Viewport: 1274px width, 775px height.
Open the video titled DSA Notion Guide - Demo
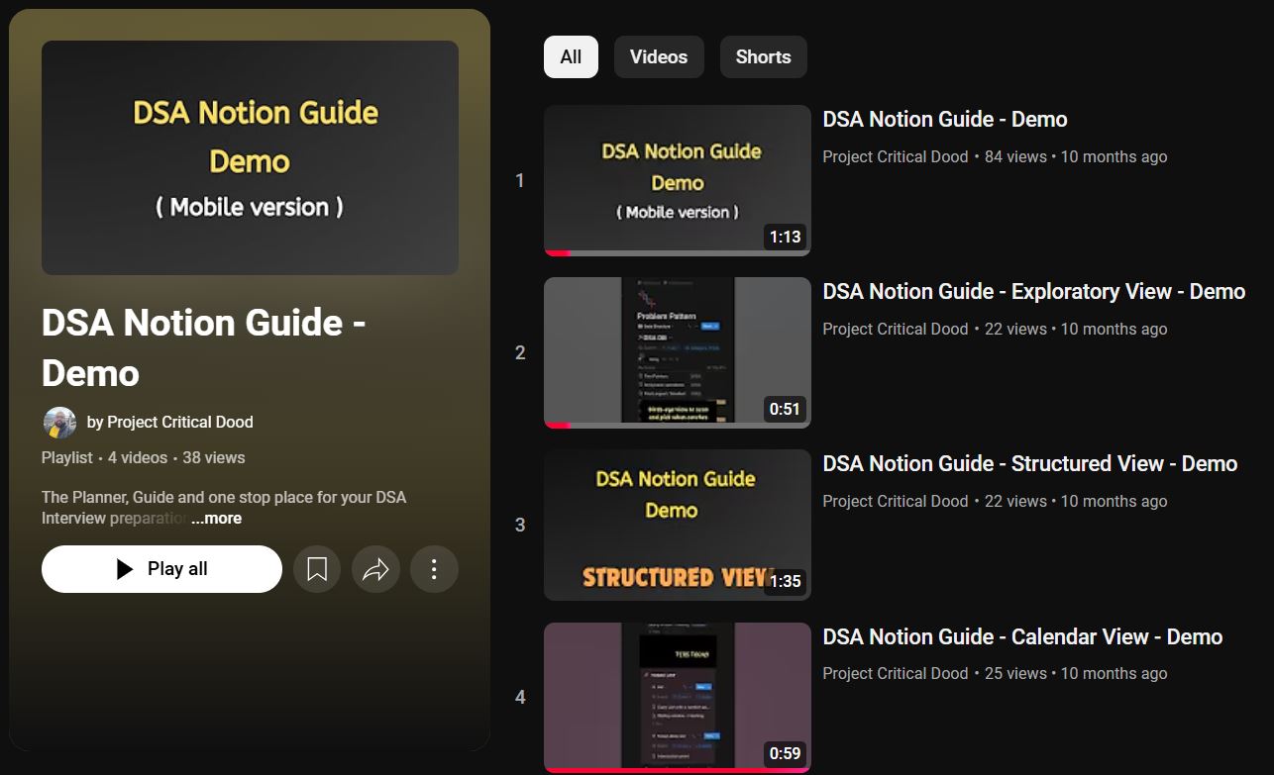945,120
